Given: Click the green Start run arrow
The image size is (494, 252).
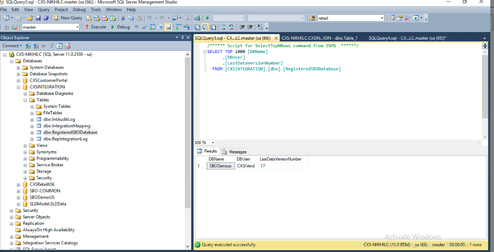Looking at the screenshot, I should pos(207,18).
